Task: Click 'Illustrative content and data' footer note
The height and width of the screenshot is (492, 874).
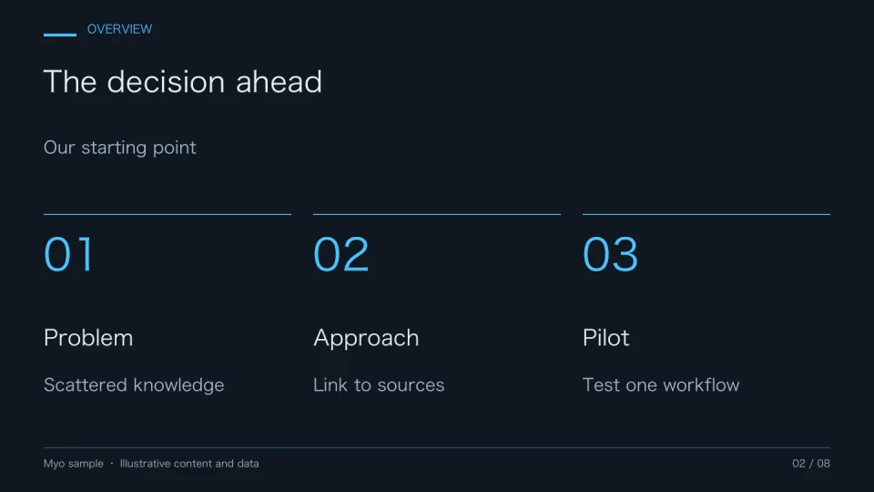Action: tap(189, 464)
